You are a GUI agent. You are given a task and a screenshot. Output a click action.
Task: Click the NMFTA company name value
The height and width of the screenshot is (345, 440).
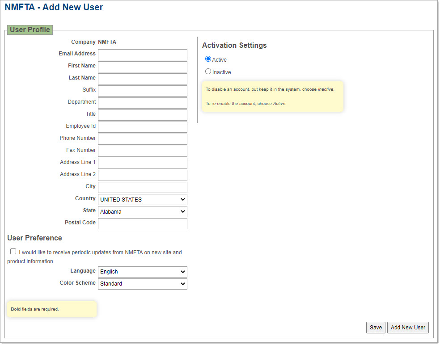pyautogui.click(x=107, y=42)
